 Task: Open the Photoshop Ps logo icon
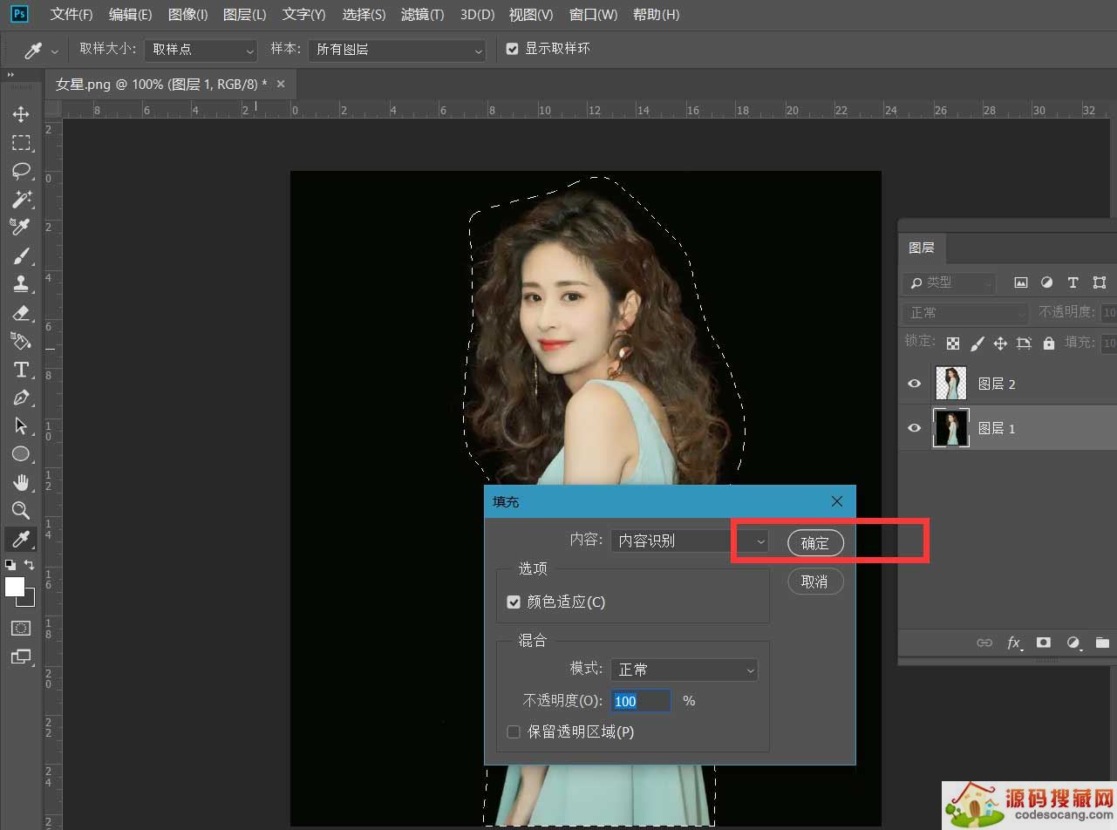tap(19, 14)
